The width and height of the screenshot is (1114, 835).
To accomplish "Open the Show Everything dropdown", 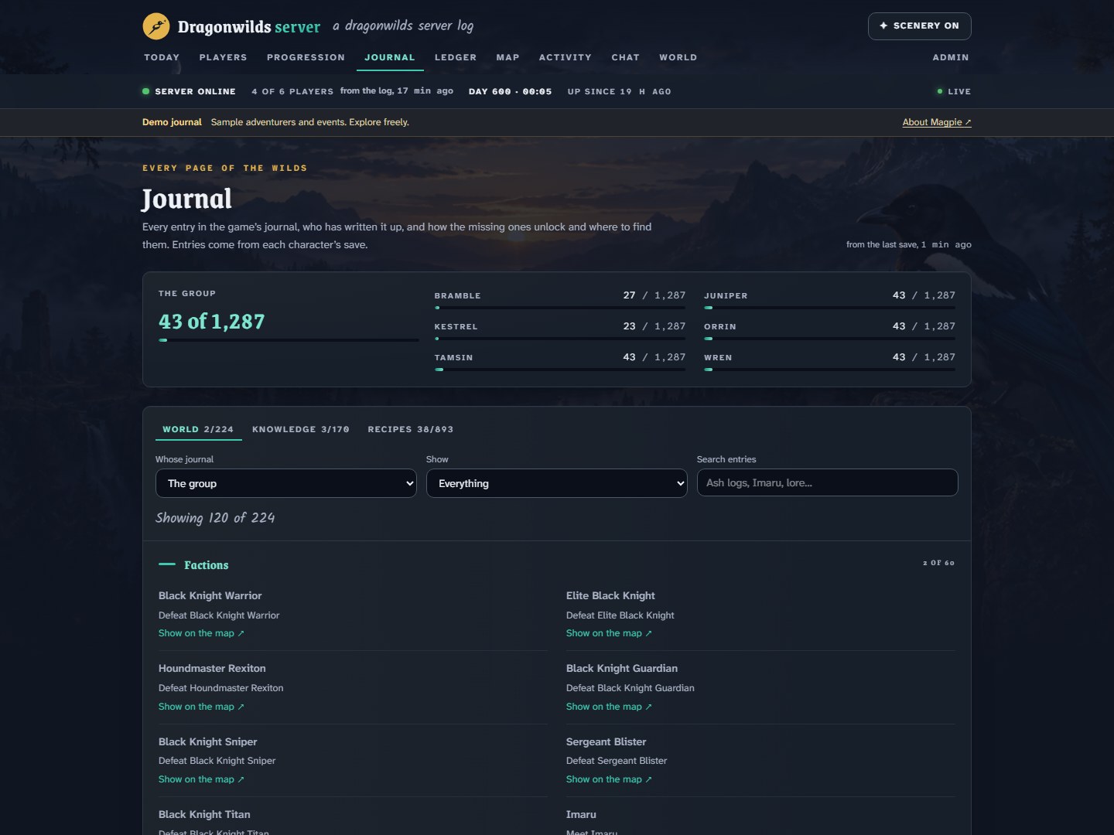I will tap(557, 483).
